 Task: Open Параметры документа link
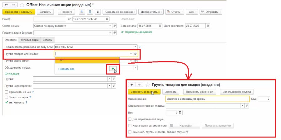point(138,32)
